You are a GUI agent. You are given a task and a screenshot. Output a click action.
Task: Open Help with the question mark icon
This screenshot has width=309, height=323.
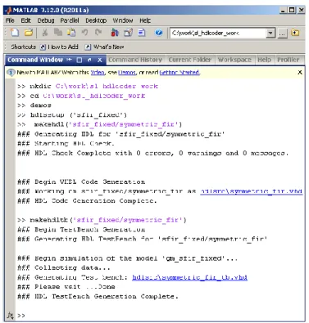click(159, 33)
